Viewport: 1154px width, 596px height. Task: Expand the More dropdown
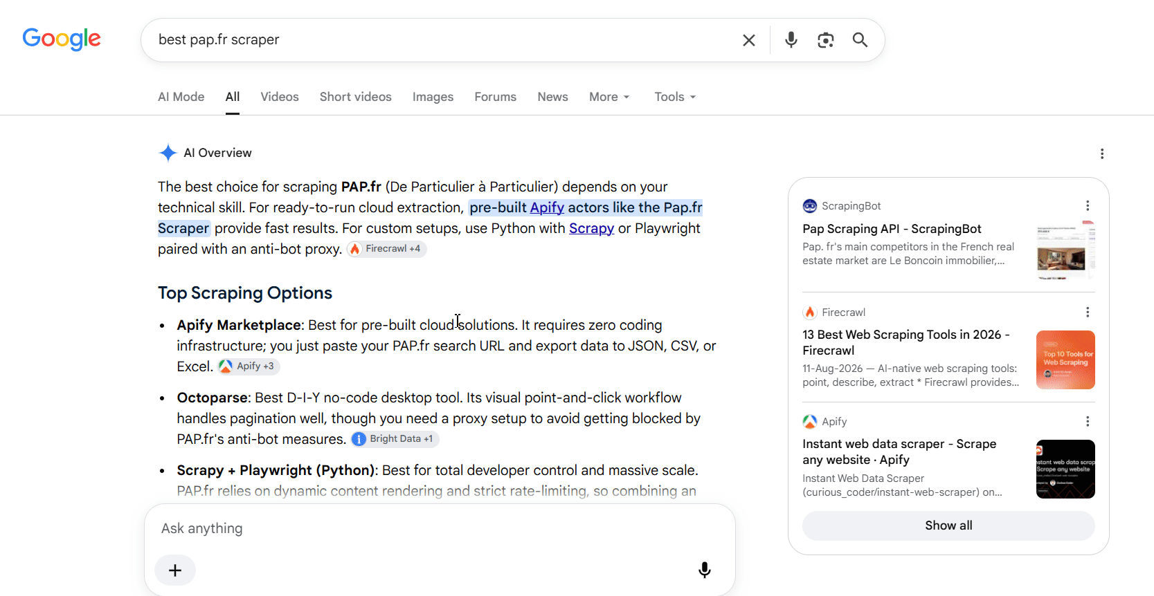[609, 97]
